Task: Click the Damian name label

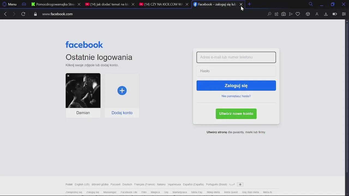Action: click(x=83, y=113)
